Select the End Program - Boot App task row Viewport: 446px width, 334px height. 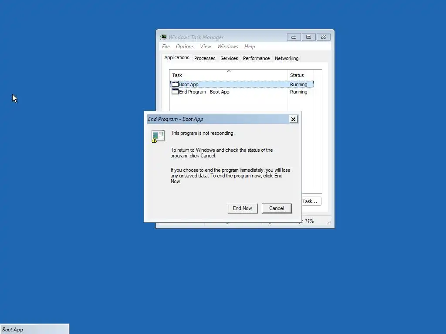click(x=242, y=92)
